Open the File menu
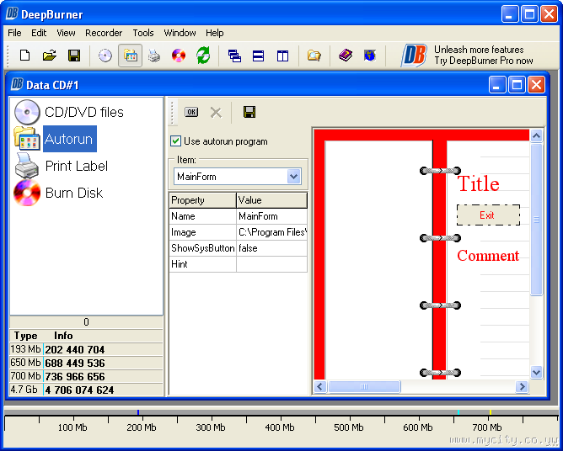 (x=14, y=33)
